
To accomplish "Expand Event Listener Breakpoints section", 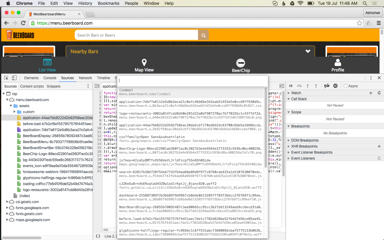I will pos(289,152).
